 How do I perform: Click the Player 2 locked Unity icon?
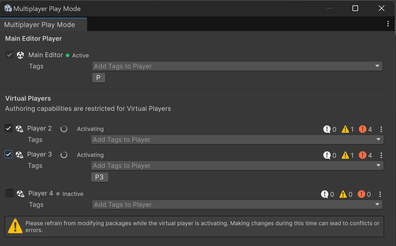(x=19, y=129)
